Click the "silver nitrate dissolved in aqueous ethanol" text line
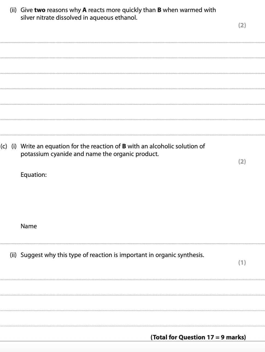Screen dimensions: 265x352 coord(79,18)
